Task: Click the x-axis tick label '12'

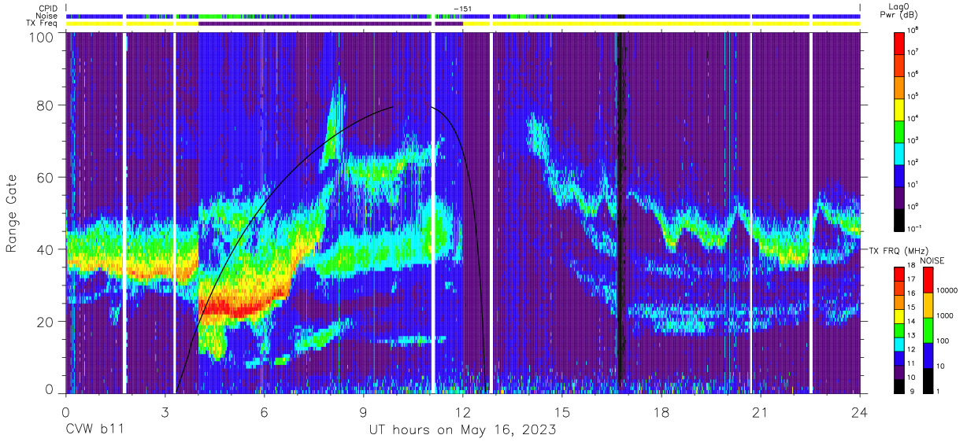Action: (x=463, y=412)
